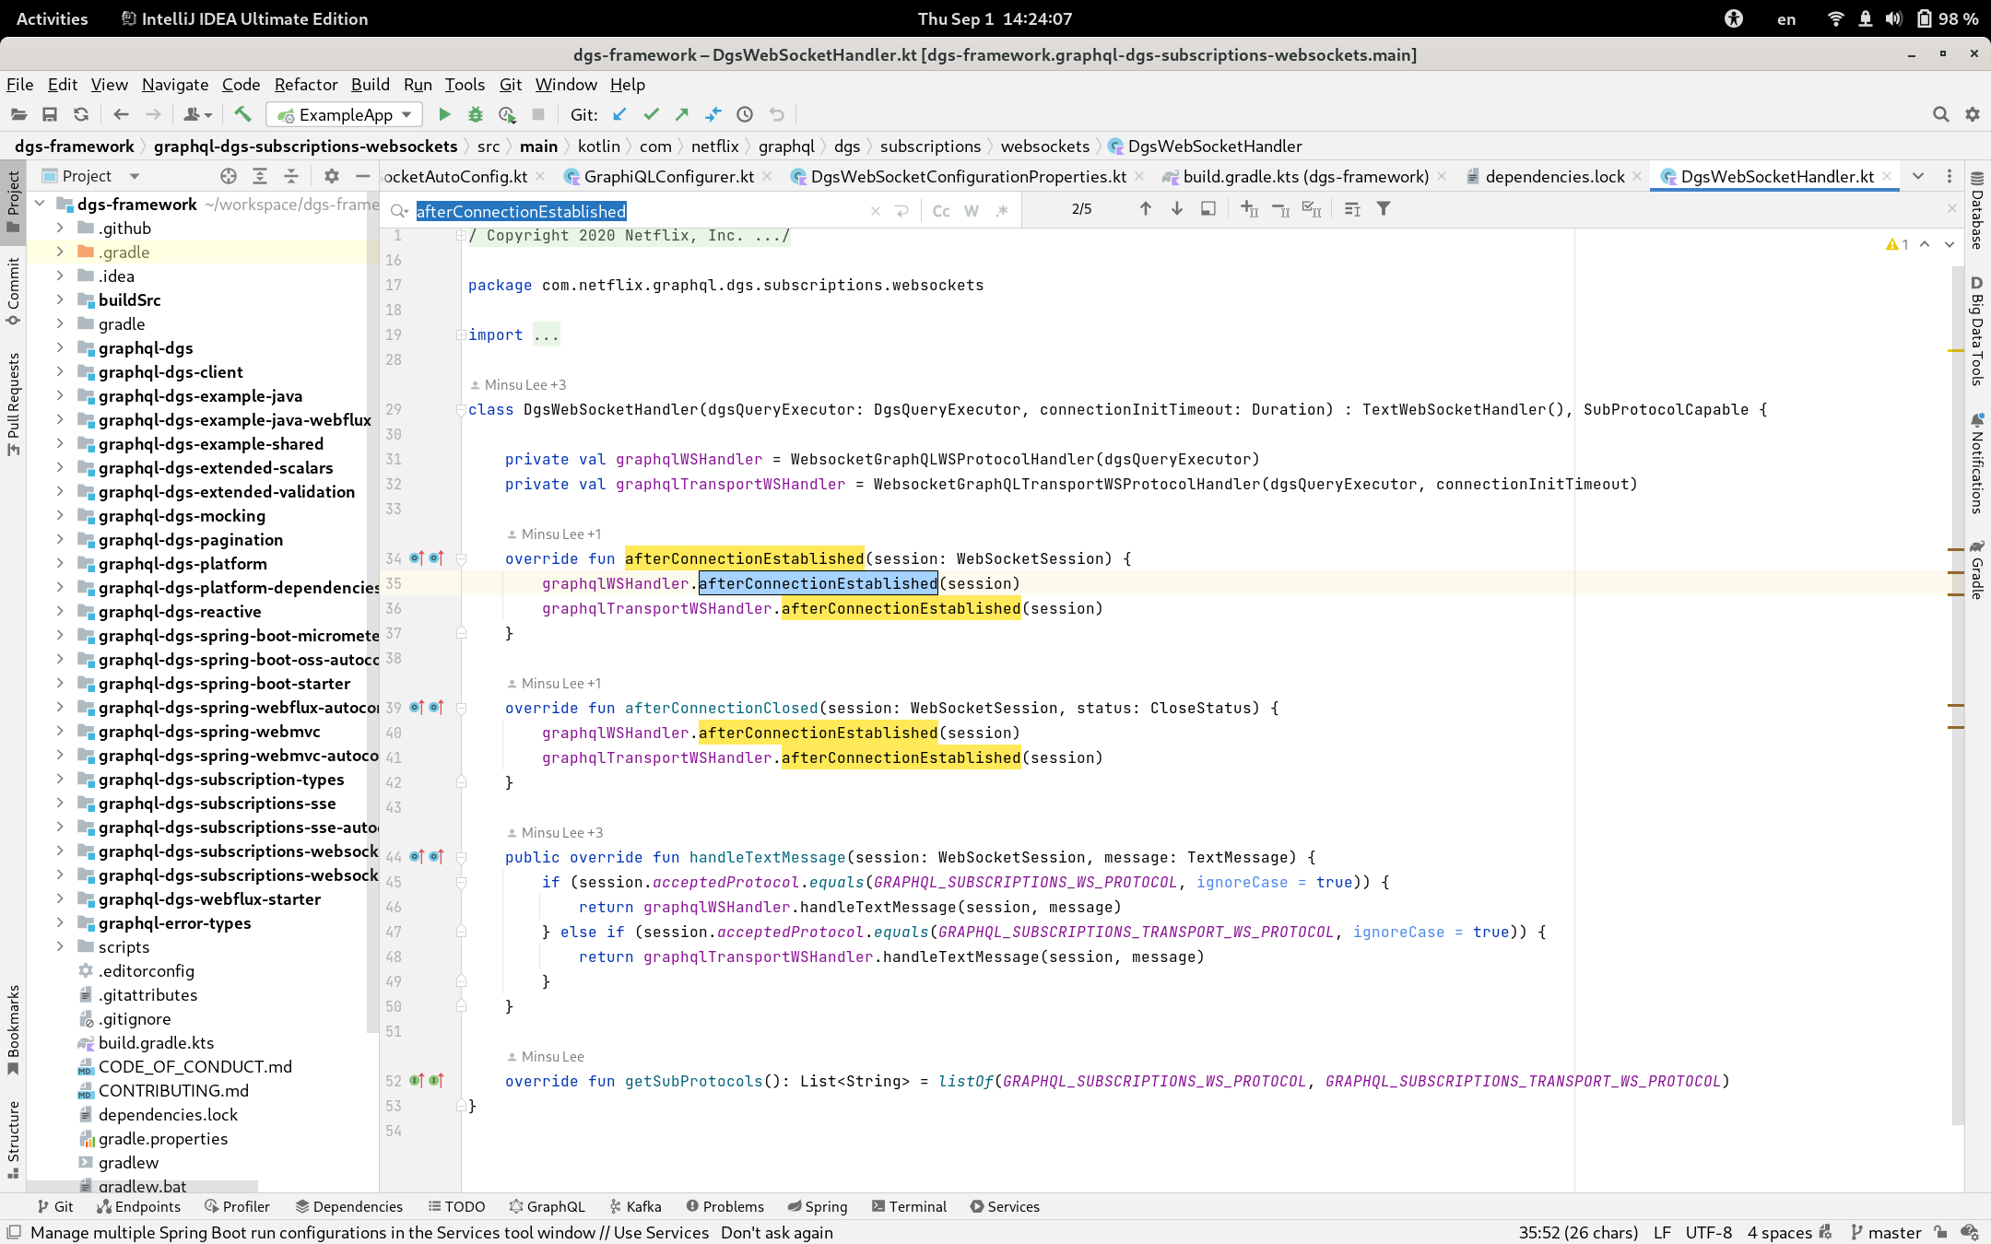Open the Git commit checkmark action
Screen dimensions: 1991x1244
tap(651, 114)
